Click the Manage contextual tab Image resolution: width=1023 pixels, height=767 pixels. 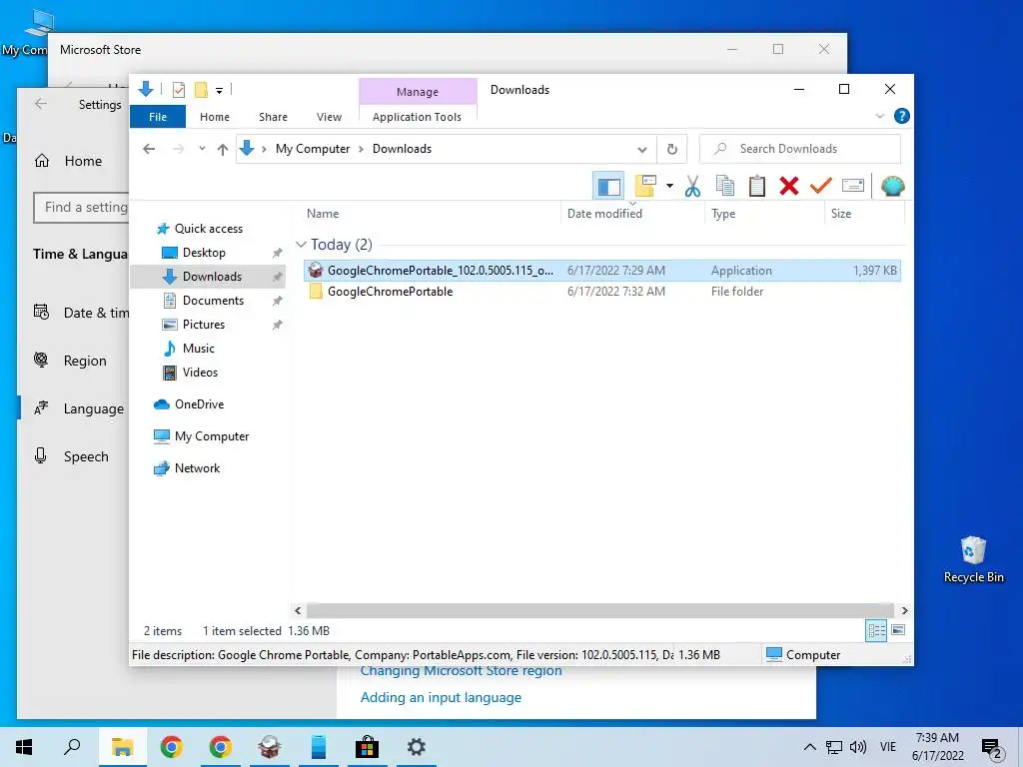coord(418,92)
